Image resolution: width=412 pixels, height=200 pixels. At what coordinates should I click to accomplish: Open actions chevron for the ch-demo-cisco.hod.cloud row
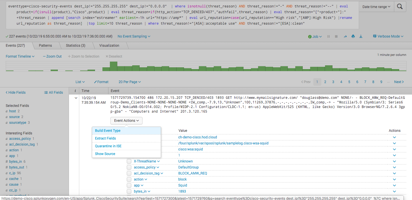click(x=395, y=137)
